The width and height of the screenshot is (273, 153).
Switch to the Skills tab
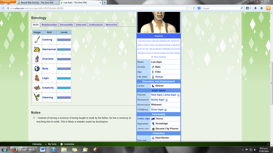click(36, 25)
